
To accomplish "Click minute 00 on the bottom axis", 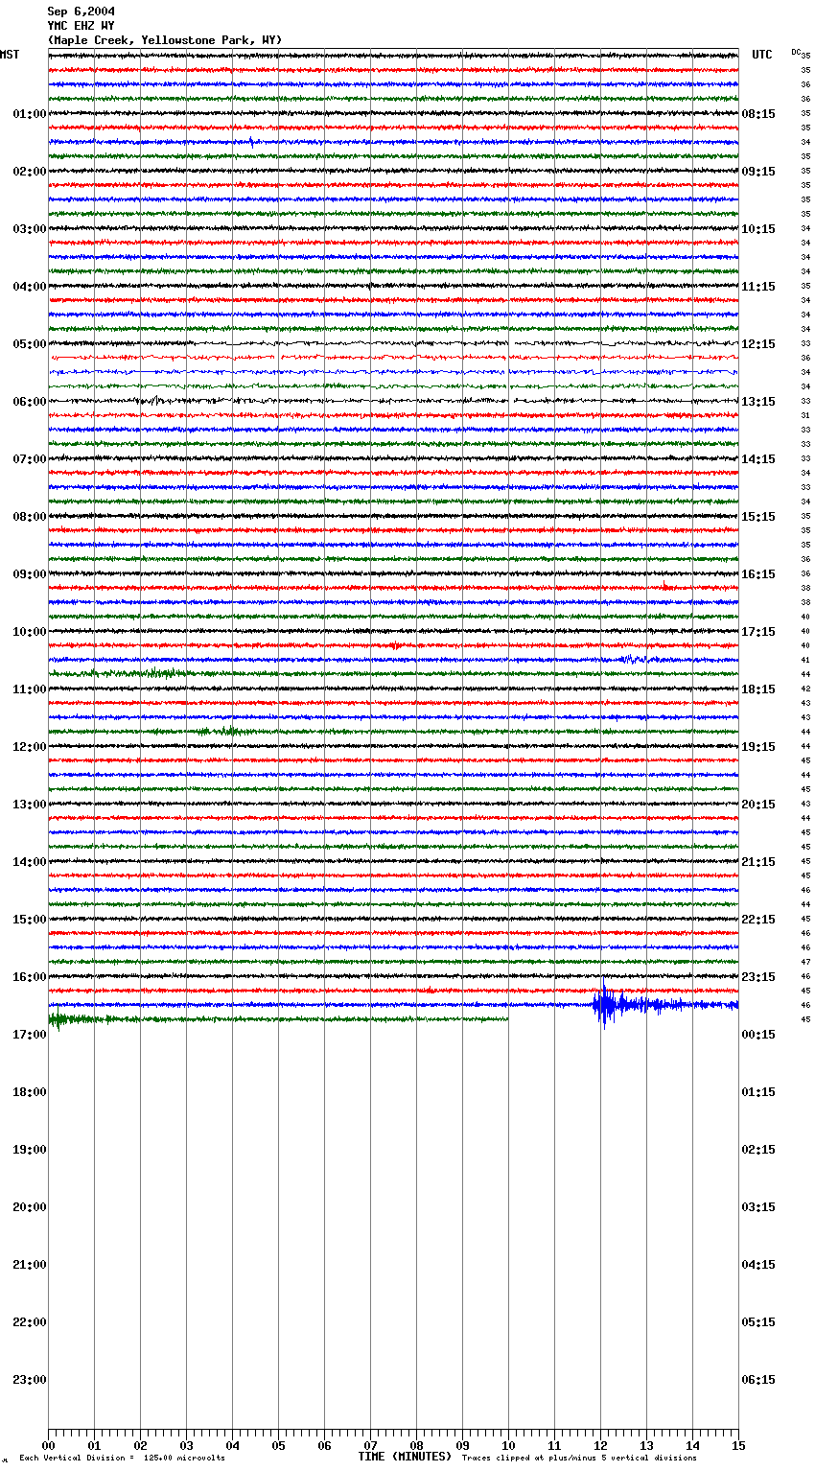I will click(x=48, y=1445).
